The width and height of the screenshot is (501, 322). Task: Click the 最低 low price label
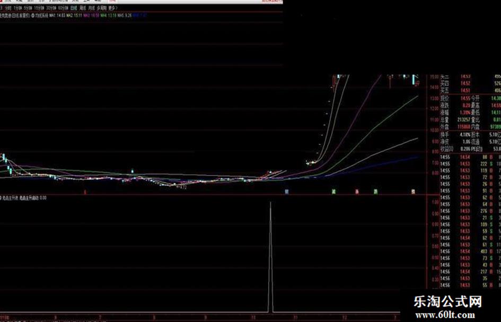[475, 113]
